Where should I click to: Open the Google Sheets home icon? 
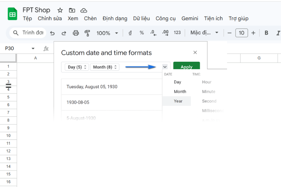point(12,14)
